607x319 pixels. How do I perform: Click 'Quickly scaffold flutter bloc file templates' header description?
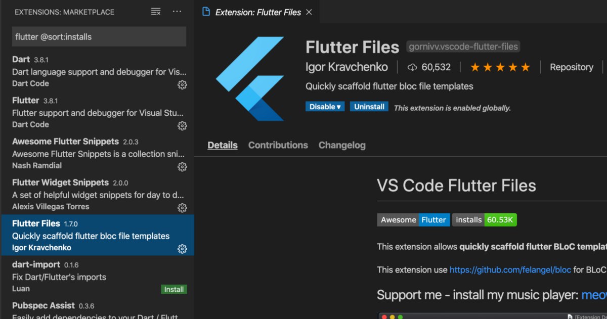389,86
